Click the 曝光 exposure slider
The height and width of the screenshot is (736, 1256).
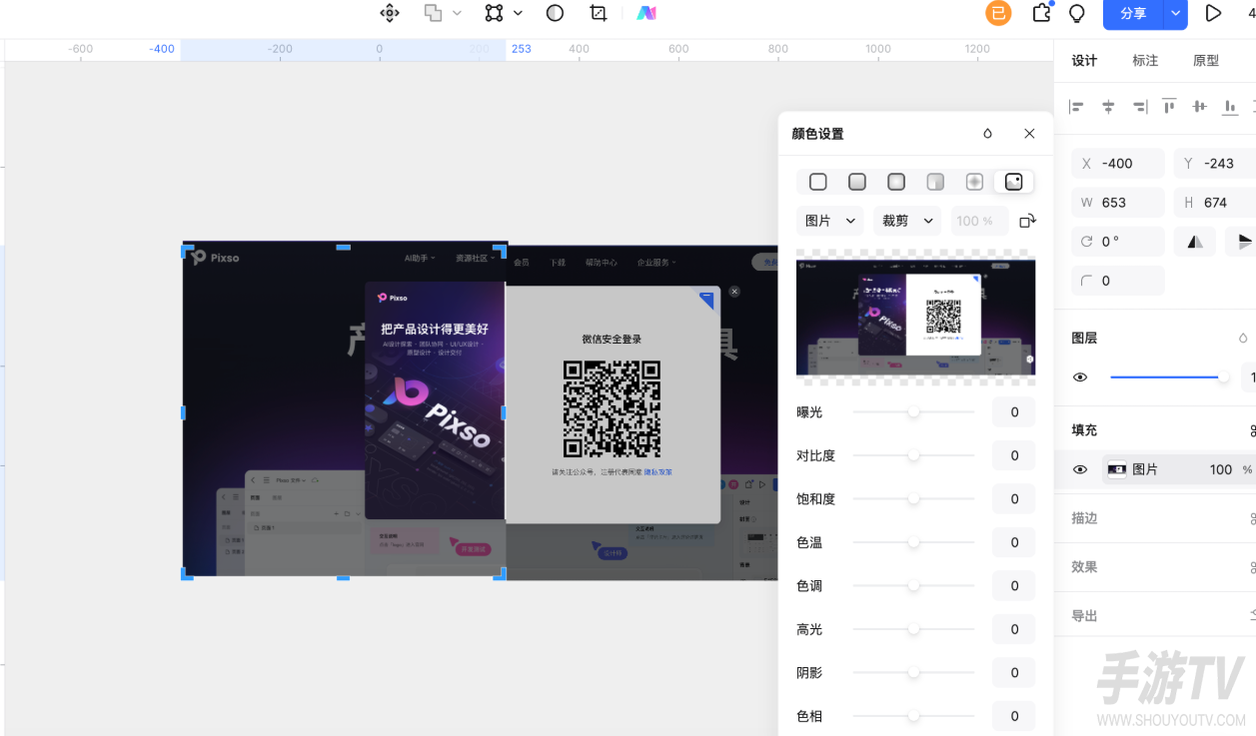pyautogui.click(x=913, y=412)
